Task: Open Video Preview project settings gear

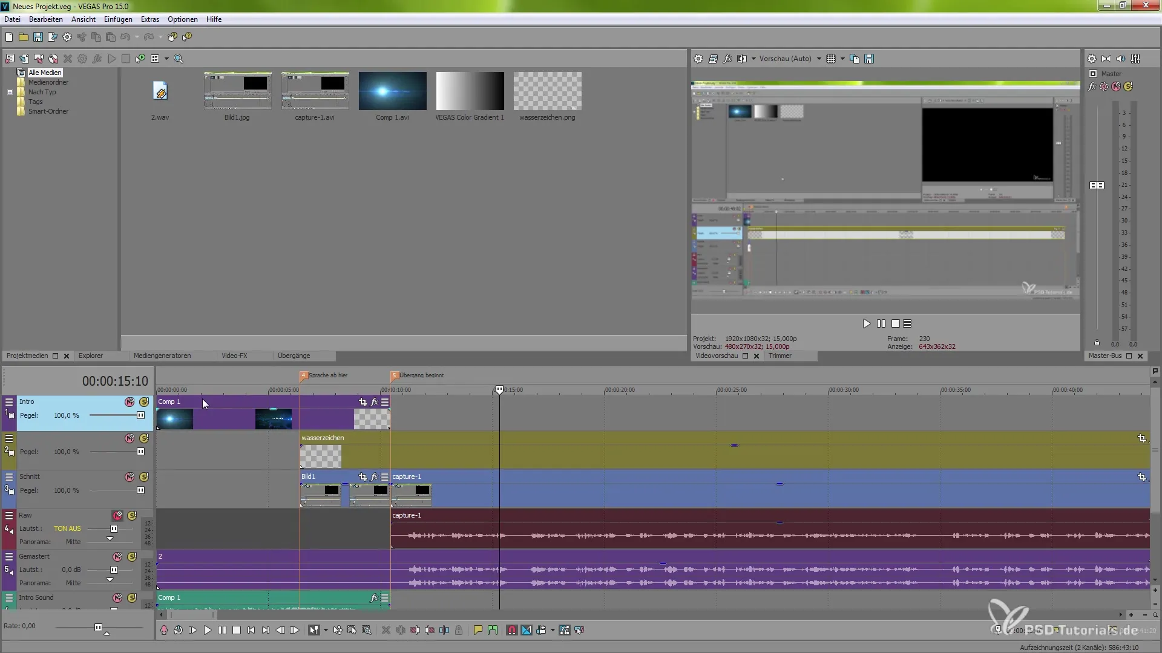Action: point(698,59)
